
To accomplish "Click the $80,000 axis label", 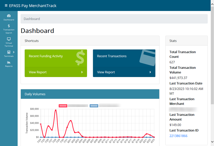I will click(35, 109).
